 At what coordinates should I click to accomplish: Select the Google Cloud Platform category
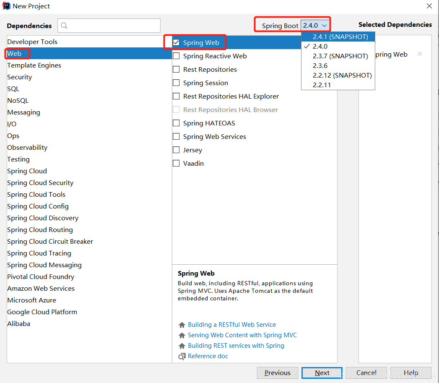point(89,312)
